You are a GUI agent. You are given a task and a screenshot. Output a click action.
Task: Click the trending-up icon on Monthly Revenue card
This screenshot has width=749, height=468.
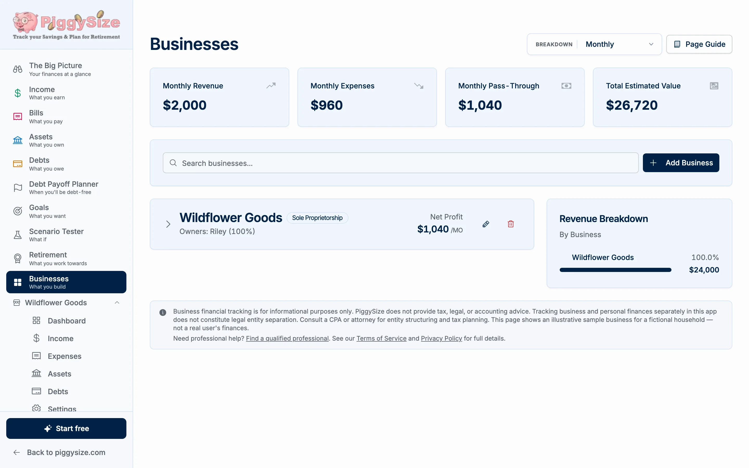(x=271, y=86)
